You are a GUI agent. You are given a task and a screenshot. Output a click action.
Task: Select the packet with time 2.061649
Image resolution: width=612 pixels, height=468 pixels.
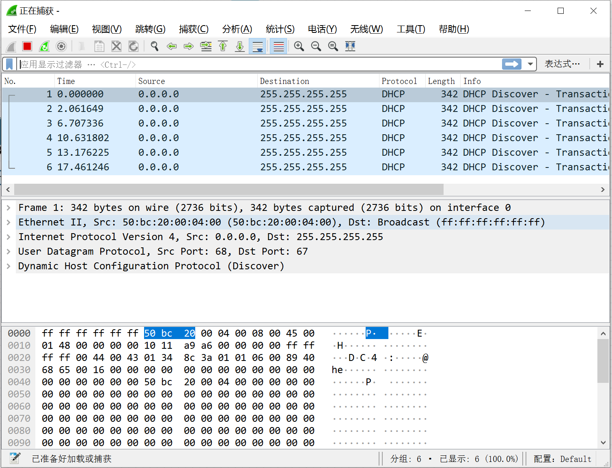[x=306, y=109]
